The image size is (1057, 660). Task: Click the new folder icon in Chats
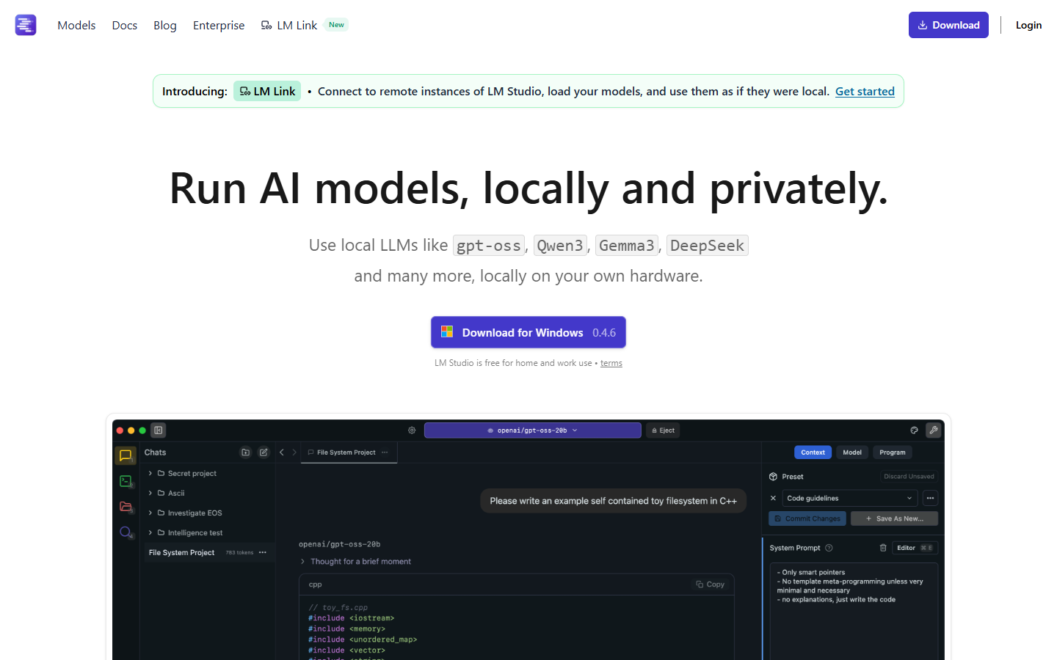246,452
